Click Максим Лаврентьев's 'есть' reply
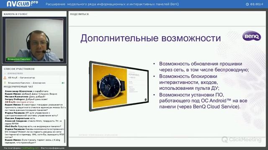The image size is (268, 150). tap(20, 118)
